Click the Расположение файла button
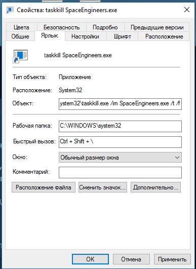The image size is (196, 269). (44, 187)
